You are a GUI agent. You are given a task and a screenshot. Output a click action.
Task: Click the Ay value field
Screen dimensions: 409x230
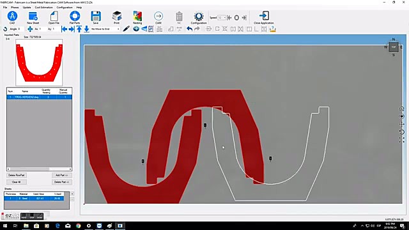56,29
